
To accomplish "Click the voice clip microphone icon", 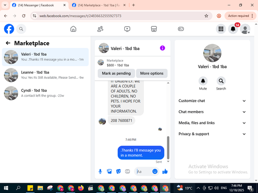I will (100, 171).
